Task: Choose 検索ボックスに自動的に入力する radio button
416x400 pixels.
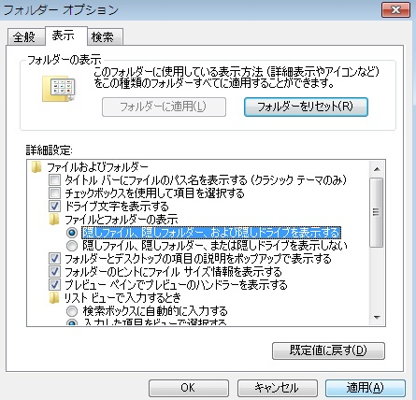Action: 72,311
